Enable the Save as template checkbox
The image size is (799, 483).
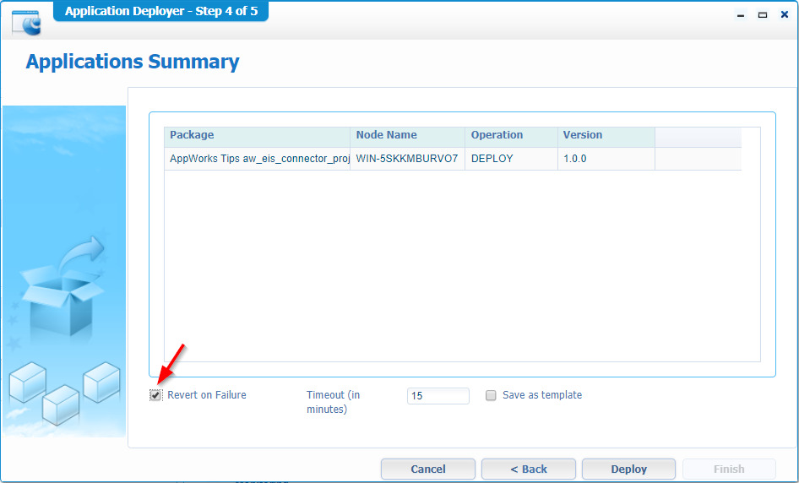point(491,395)
